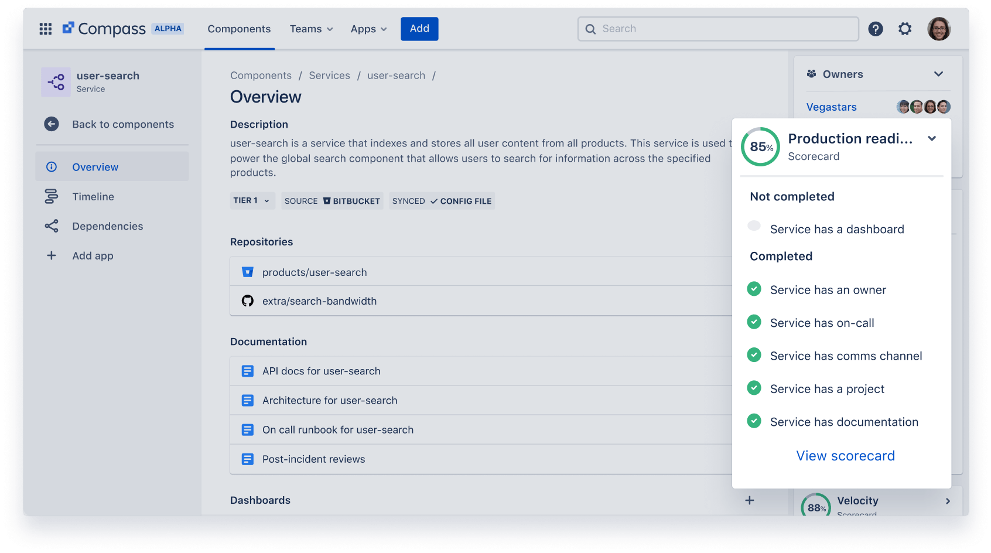Click the GitHub icon next to extra/search-bandwidth

[247, 301]
